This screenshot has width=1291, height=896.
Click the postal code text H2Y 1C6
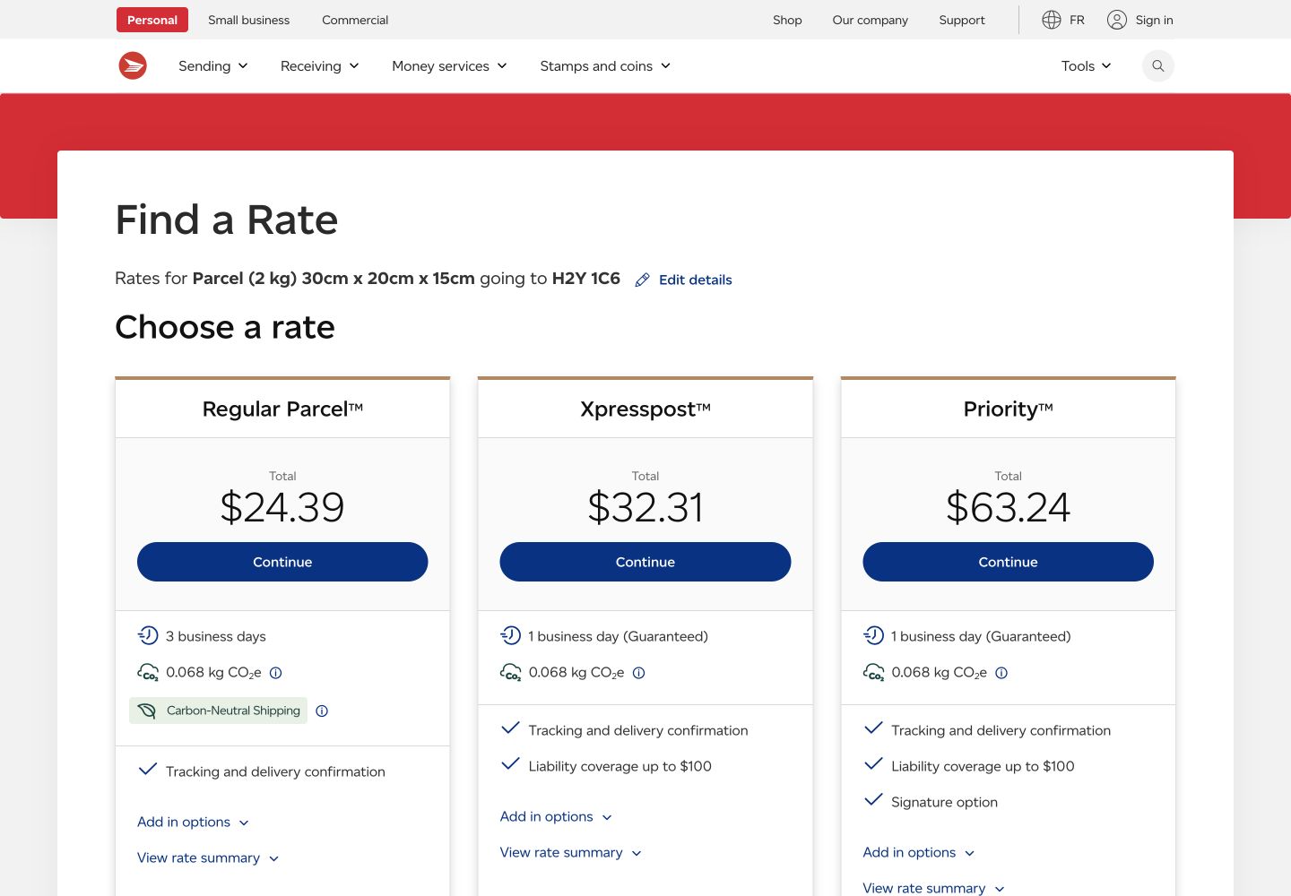(x=586, y=279)
